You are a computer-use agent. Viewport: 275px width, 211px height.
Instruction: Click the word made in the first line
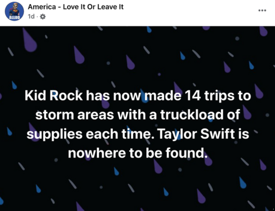click(164, 96)
